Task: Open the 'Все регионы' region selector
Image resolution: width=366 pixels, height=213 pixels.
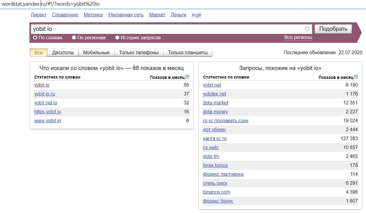Action: (298, 37)
